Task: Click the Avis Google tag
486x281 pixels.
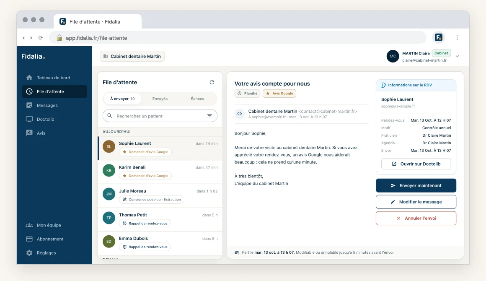Action: coord(279,94)
